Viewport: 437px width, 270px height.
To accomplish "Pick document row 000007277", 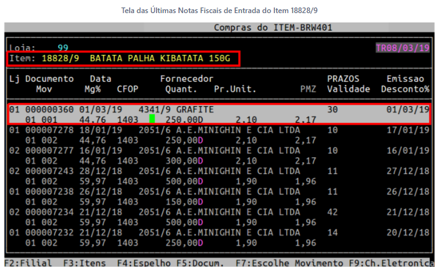I will [x=49, y=150].
